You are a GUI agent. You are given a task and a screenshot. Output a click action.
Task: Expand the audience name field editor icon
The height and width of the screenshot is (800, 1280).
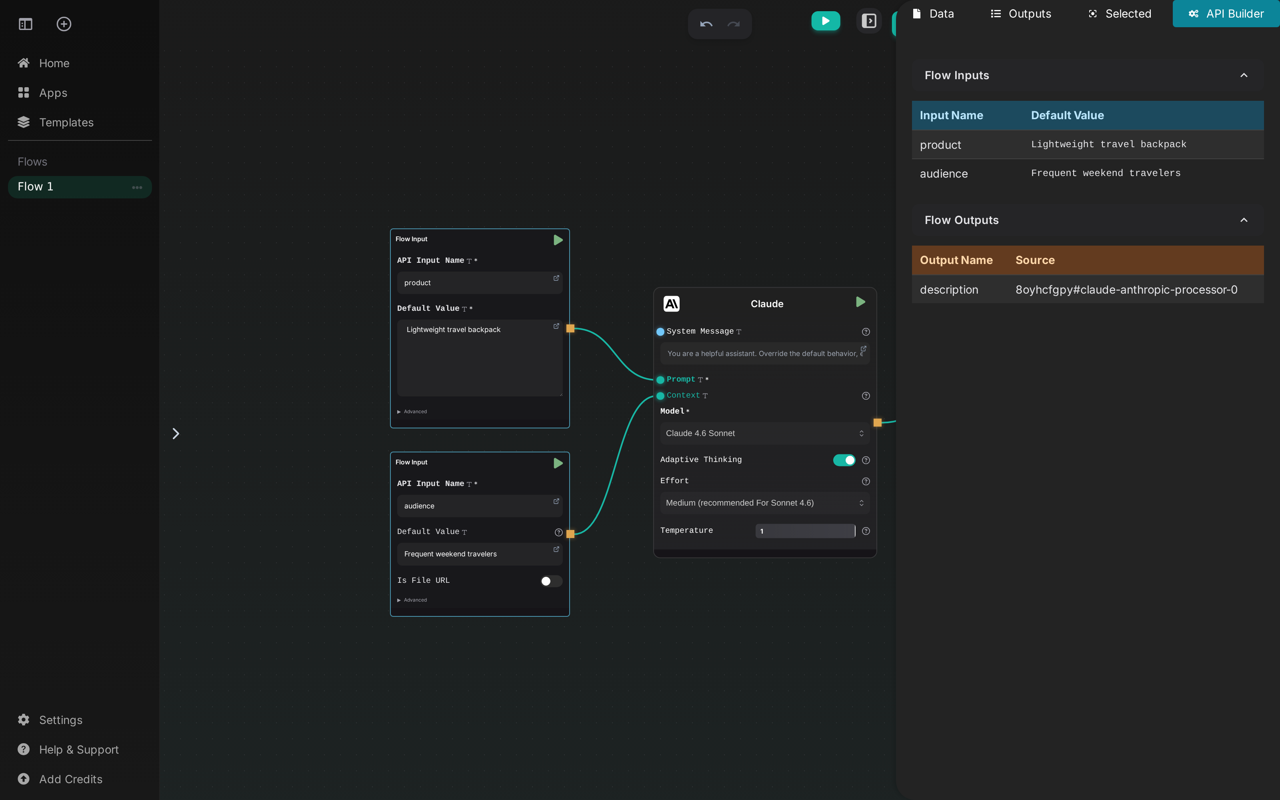(x=556, y=501)
